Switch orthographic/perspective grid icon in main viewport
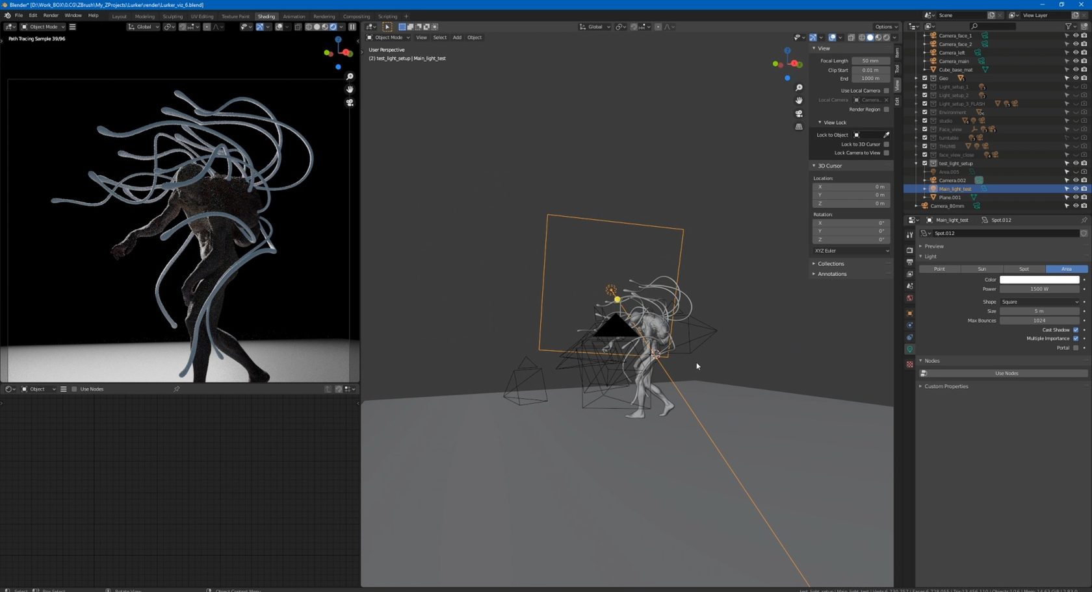Screen dimensions: 1092x592 coord(799,127)
